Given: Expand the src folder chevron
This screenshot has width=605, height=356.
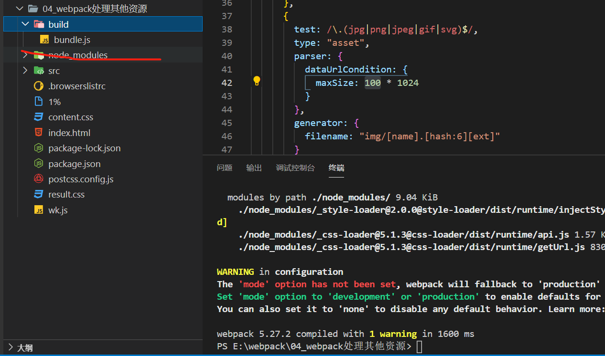Looking at the screenshot, I should 25,71.
